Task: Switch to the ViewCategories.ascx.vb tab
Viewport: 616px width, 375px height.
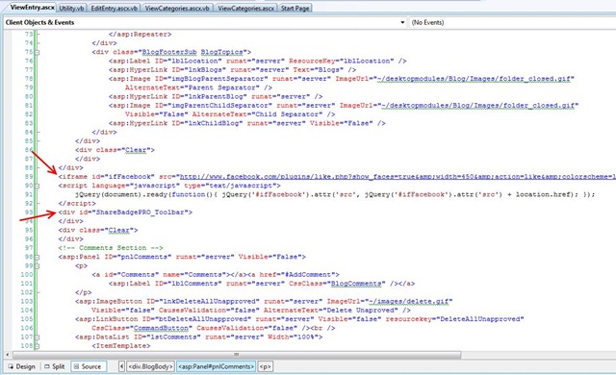Action: point(177,8)
